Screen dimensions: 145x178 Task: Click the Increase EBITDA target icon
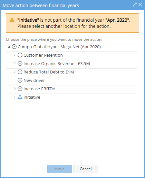(x=20, y=89)
